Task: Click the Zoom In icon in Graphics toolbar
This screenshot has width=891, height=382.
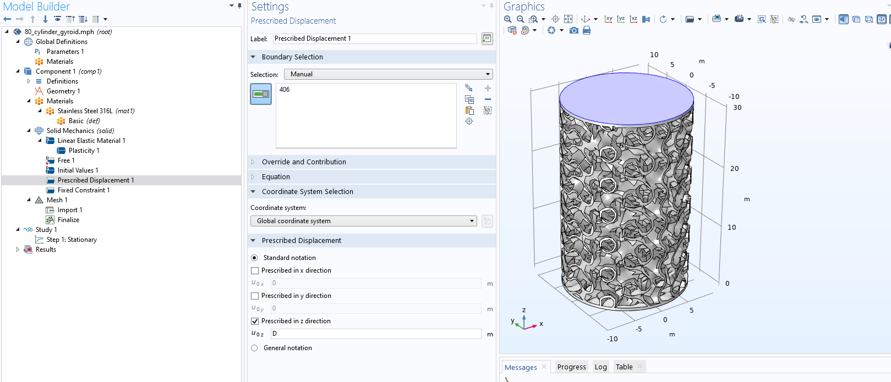Action: click(507, 19)
